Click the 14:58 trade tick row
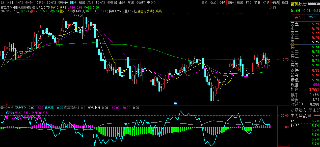 pos(305,121)
